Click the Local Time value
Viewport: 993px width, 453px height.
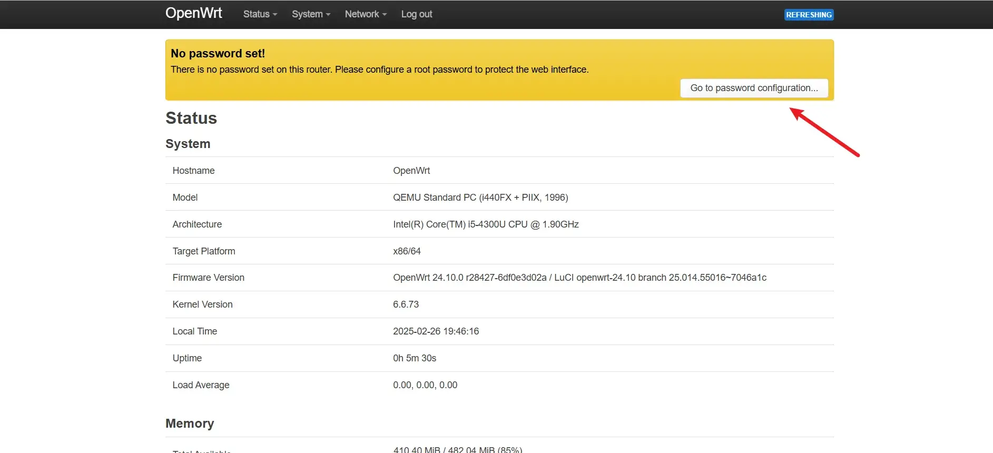tap(436, 331)
